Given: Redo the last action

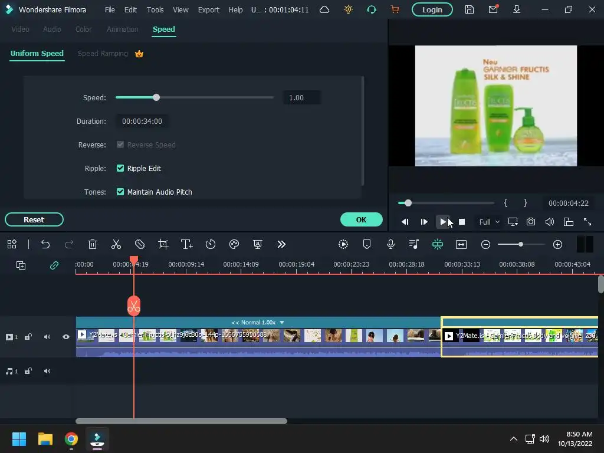Looking at the screenshot, I should tap(69, 244).
